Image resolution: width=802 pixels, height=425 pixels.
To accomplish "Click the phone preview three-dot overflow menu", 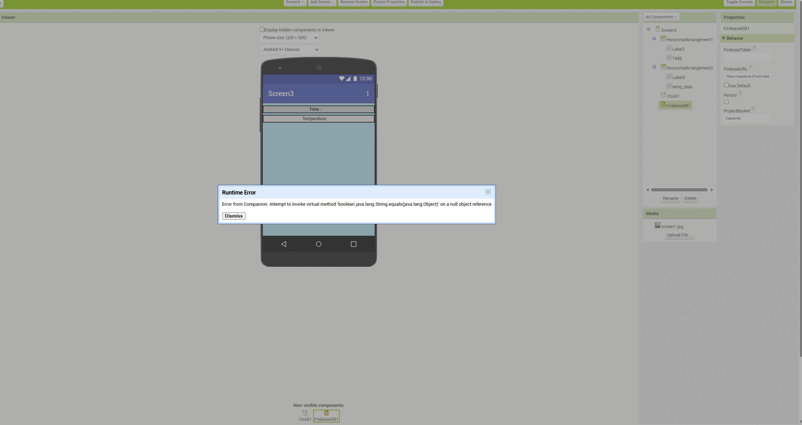I will (x=367, y=94).
